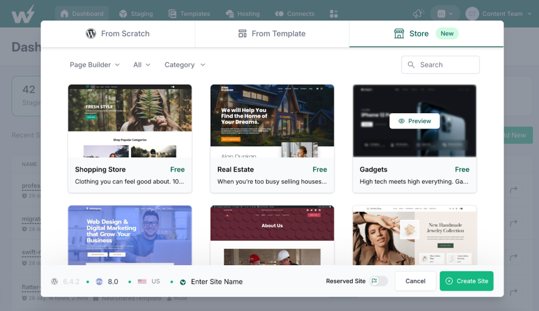Cancel the site creation dialog
The height and width of the screenshot is (311, 539).
coord(415,281)
